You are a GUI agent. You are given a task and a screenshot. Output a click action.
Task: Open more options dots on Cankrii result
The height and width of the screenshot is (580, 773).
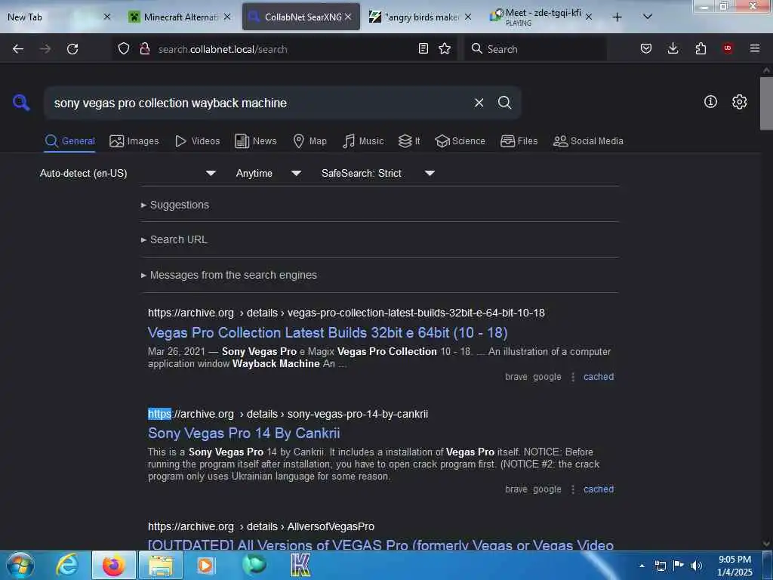(x=572, y=489)
